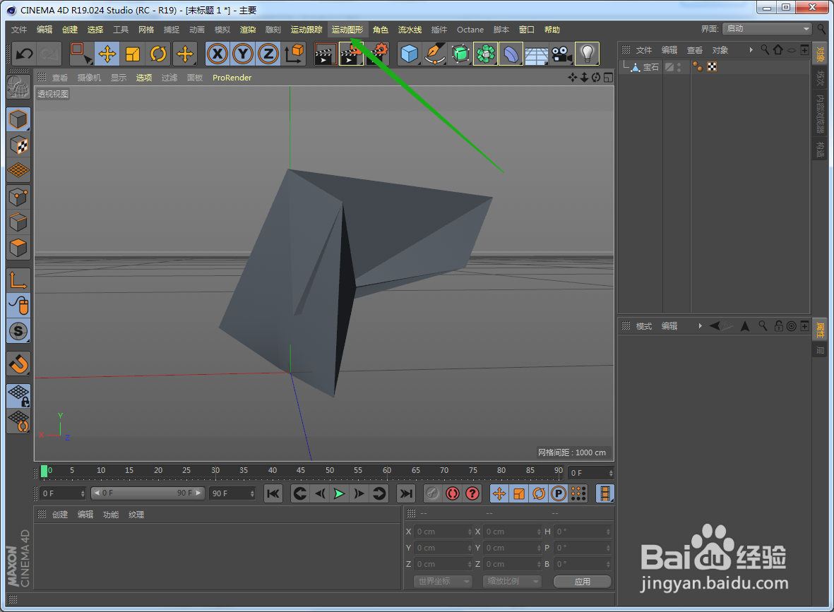Expand object manager menu arrow
The height and width of the screenshot is (612, 834).
tap(751, 50)
